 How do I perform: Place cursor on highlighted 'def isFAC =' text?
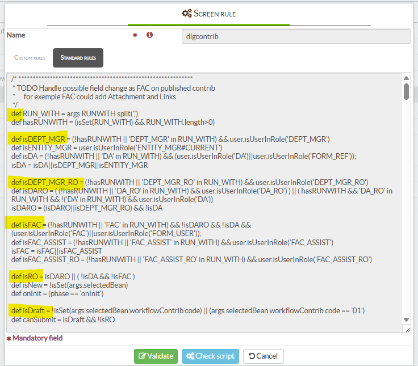(x=29, y=225)
